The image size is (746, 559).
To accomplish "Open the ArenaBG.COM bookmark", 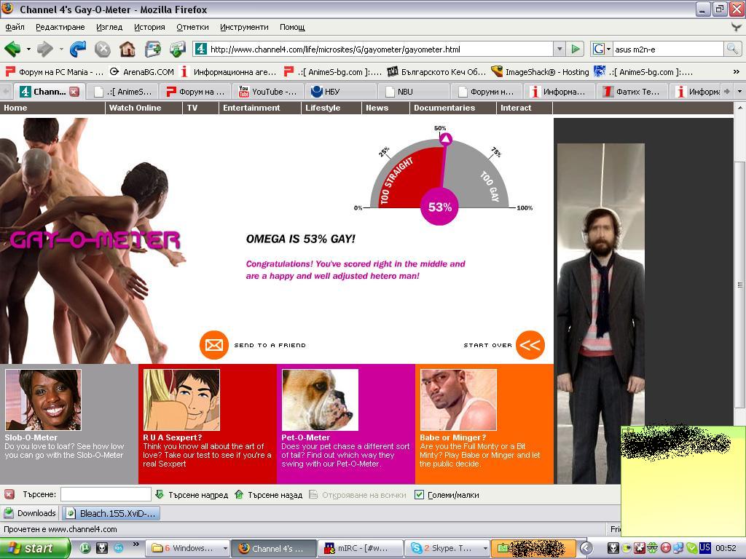I will pyautogui.click(x=142, y=72).
